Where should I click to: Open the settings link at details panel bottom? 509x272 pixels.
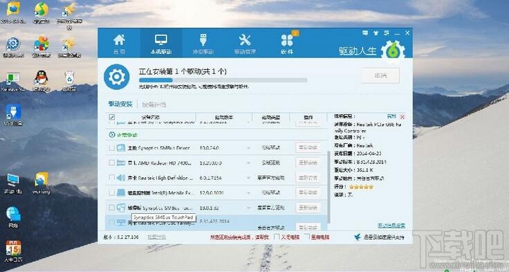click(391, 226)
